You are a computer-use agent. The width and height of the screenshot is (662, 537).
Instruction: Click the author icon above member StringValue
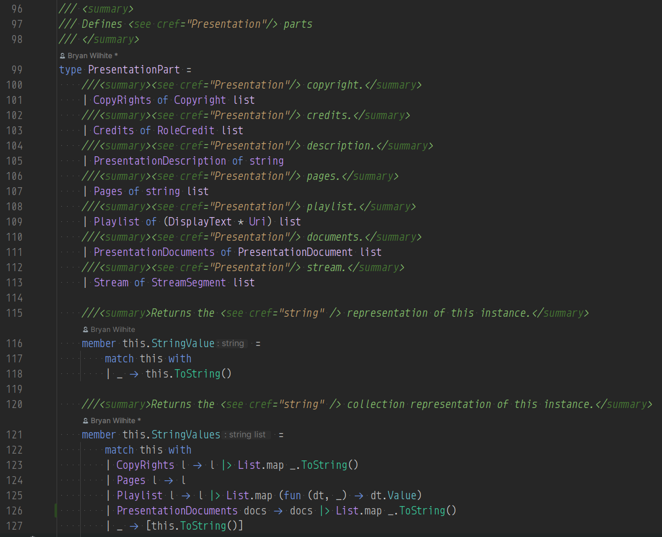pos(85,329)
